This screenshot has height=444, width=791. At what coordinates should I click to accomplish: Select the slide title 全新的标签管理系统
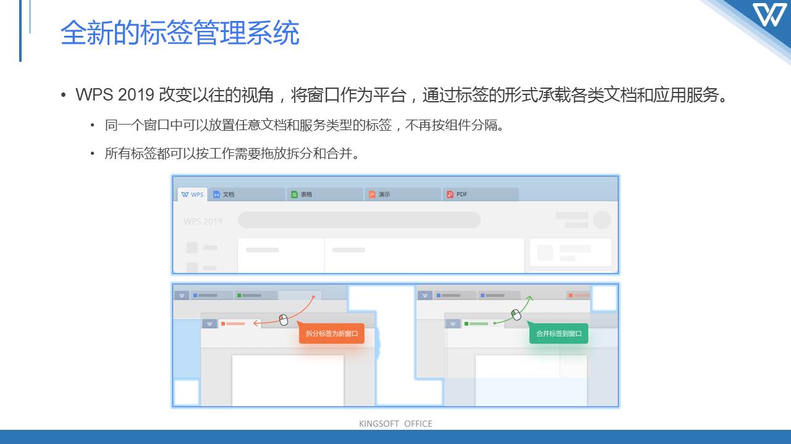tap(180, 33)
